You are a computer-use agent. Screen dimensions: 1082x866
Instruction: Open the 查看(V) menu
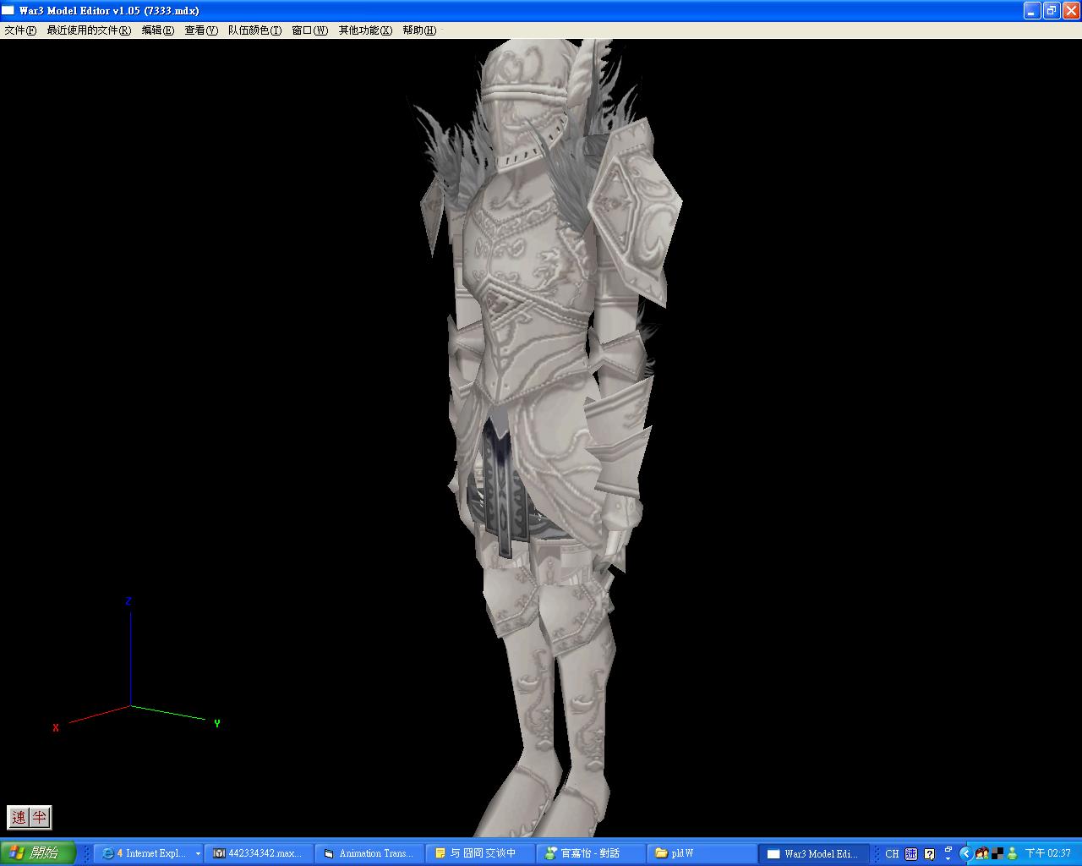tap(201, 30)
